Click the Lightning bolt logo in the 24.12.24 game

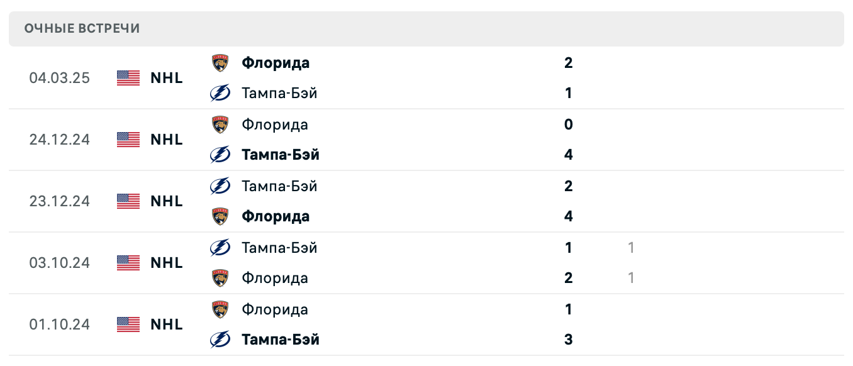pos(220,155)
